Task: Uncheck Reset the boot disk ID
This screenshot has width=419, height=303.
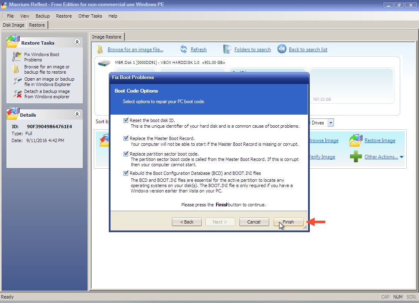Action: point(126,120)
